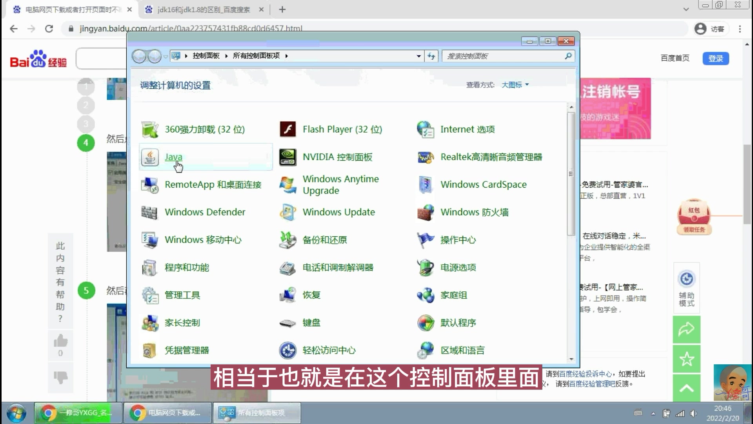Open 凭据管理器 icon
The height and width of the screenshot is (424, 753).
[x=150, y=350]
